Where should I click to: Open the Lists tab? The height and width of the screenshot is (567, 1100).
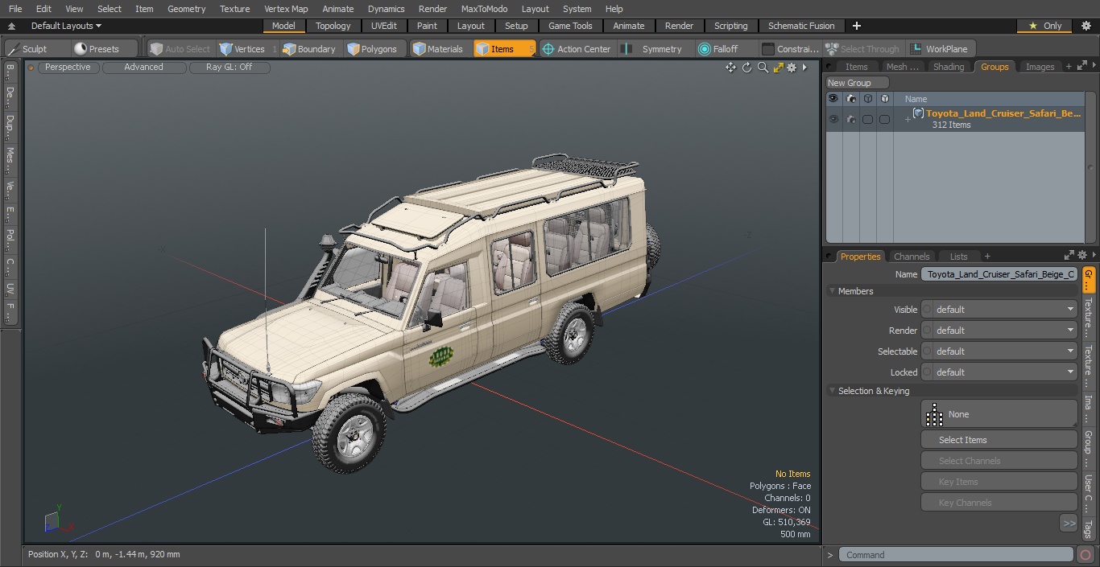point(958,257)
